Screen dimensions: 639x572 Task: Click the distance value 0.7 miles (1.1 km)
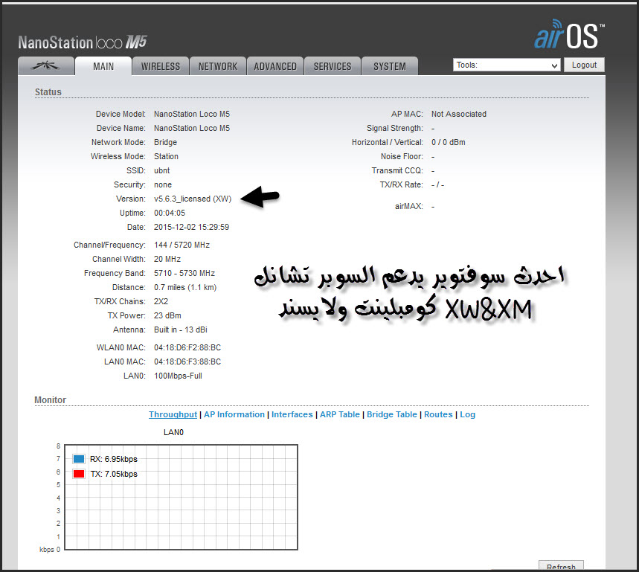click(185, 287)
